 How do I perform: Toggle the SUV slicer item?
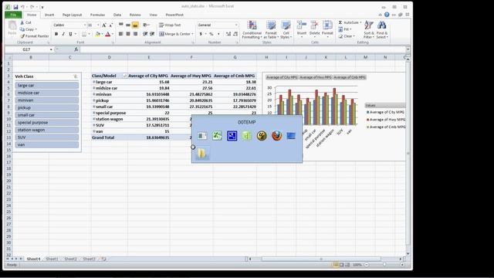coord(46,137)
